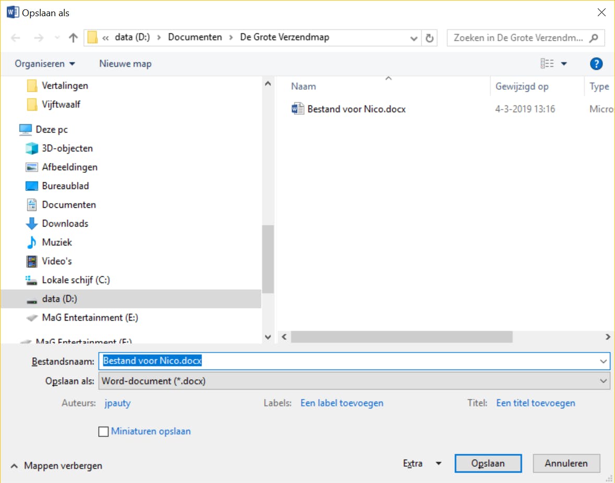The image size is (615, 483).
Task: Go back with the left arrow
Action: tap(16, 38)
